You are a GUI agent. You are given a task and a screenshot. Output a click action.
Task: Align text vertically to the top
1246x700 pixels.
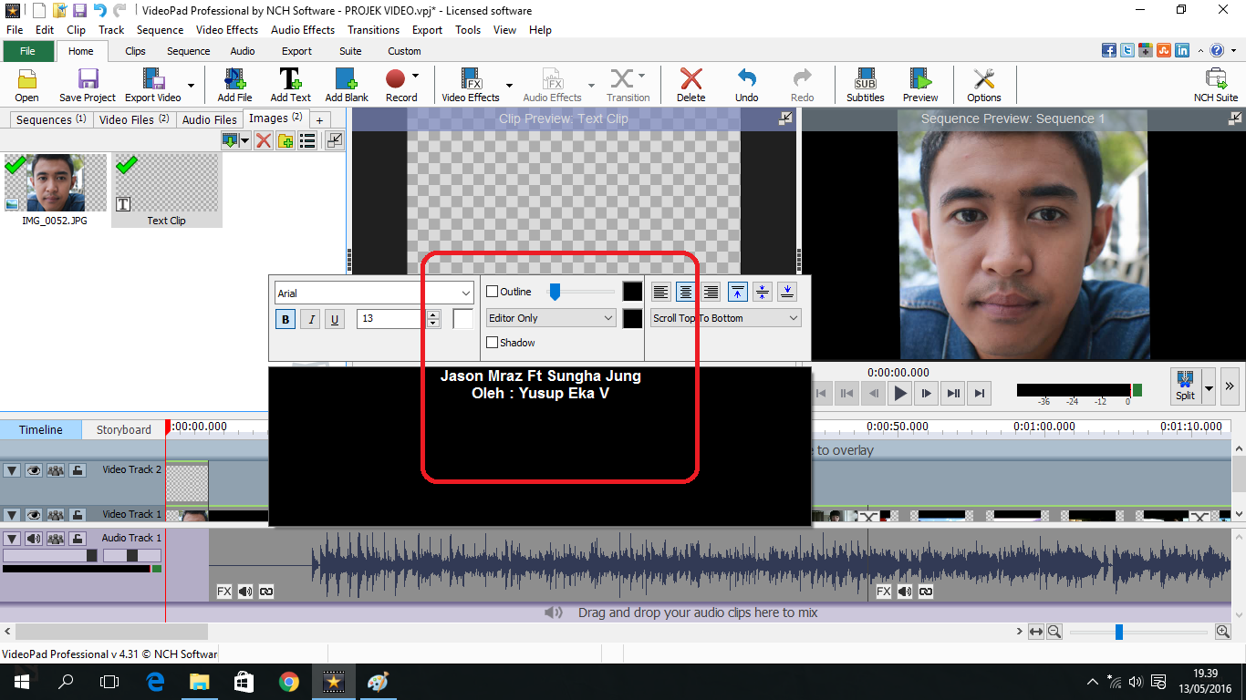coord(738,292)
